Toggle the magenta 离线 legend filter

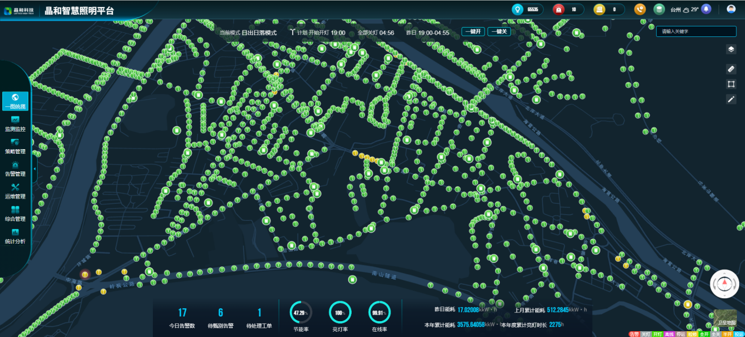pos(669,334)
